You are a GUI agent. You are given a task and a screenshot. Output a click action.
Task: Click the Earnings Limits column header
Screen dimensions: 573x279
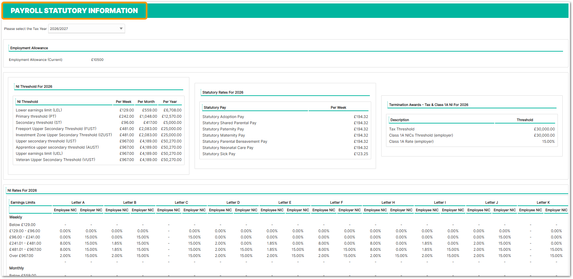pyautogui.click(x=23, y=203)
